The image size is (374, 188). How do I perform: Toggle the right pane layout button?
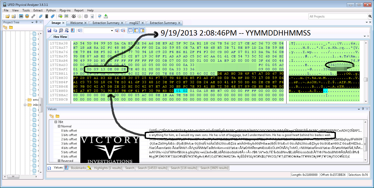click(142, 30)
